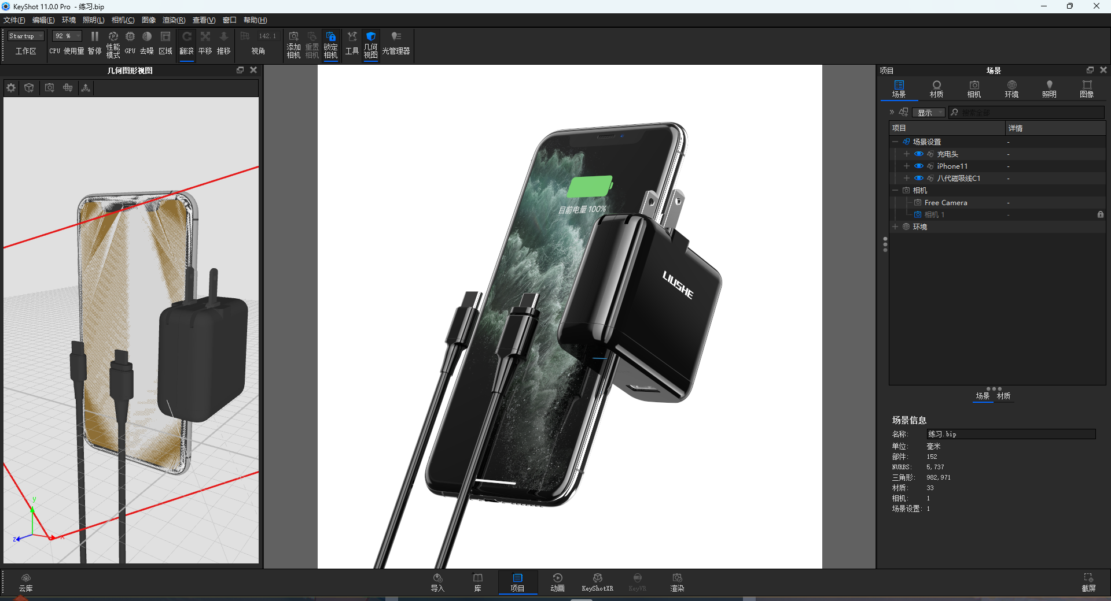Expand the 八代磁吸线C1 tree node
Viewport: 1111px width, 601px height.
pyautogui.click(x=907, y=178)
